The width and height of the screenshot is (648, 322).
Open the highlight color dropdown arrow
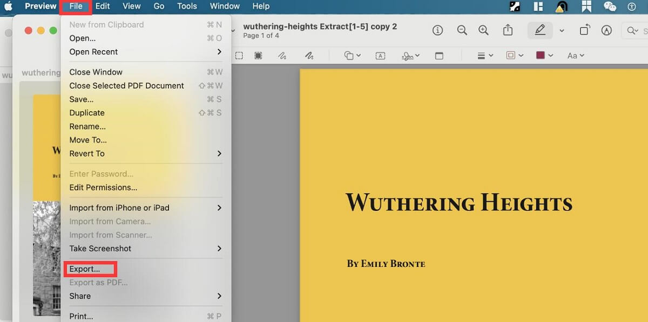562,31
